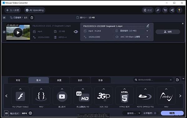Clear the format search with X

coord(171,80)
